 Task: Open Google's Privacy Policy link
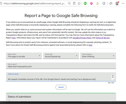point(82,38)
